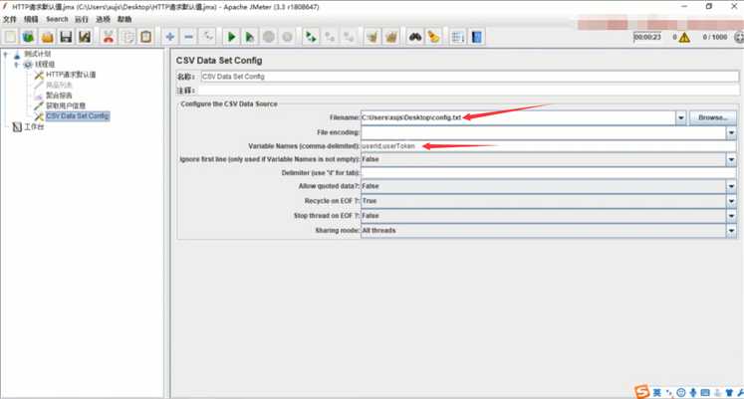Click the Save As toolbar icon
The image size is (744, 399).
pos(85,37)
